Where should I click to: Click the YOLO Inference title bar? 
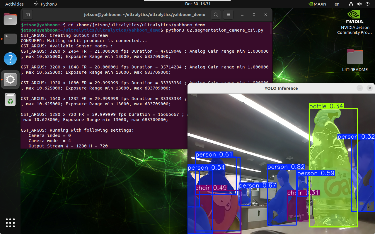click(x=281, y=88)
